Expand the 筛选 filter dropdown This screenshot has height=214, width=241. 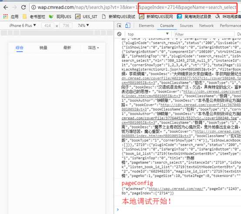click(93, 48)
